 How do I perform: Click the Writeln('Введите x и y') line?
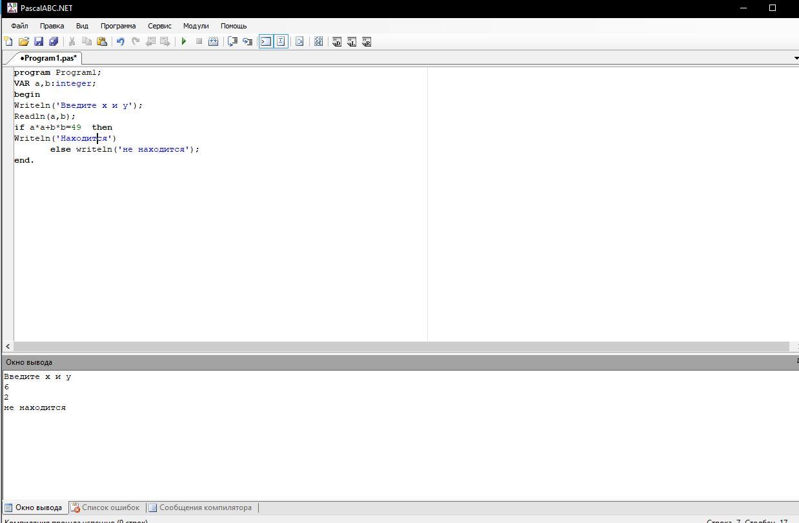click(x=78, y=105)
